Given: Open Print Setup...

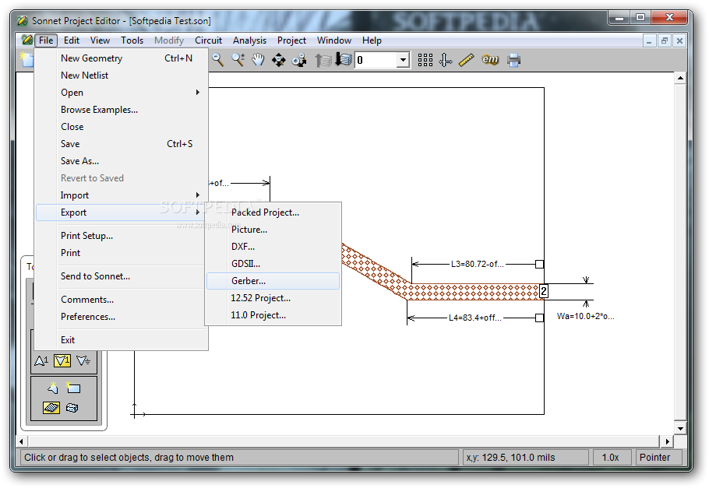Looking at the screenshot, I should pyautogui.click(x=122, y=236).
